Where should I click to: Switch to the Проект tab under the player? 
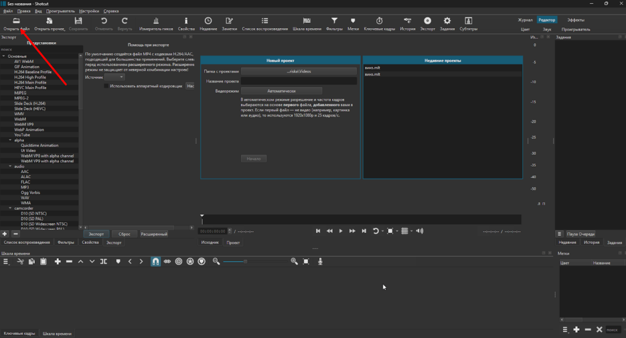[x=233, y=242]
